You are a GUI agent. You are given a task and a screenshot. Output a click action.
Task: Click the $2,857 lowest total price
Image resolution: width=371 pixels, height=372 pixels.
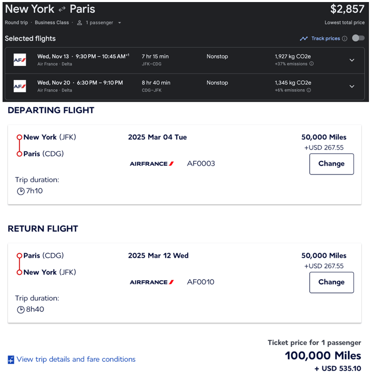point(347,9)
